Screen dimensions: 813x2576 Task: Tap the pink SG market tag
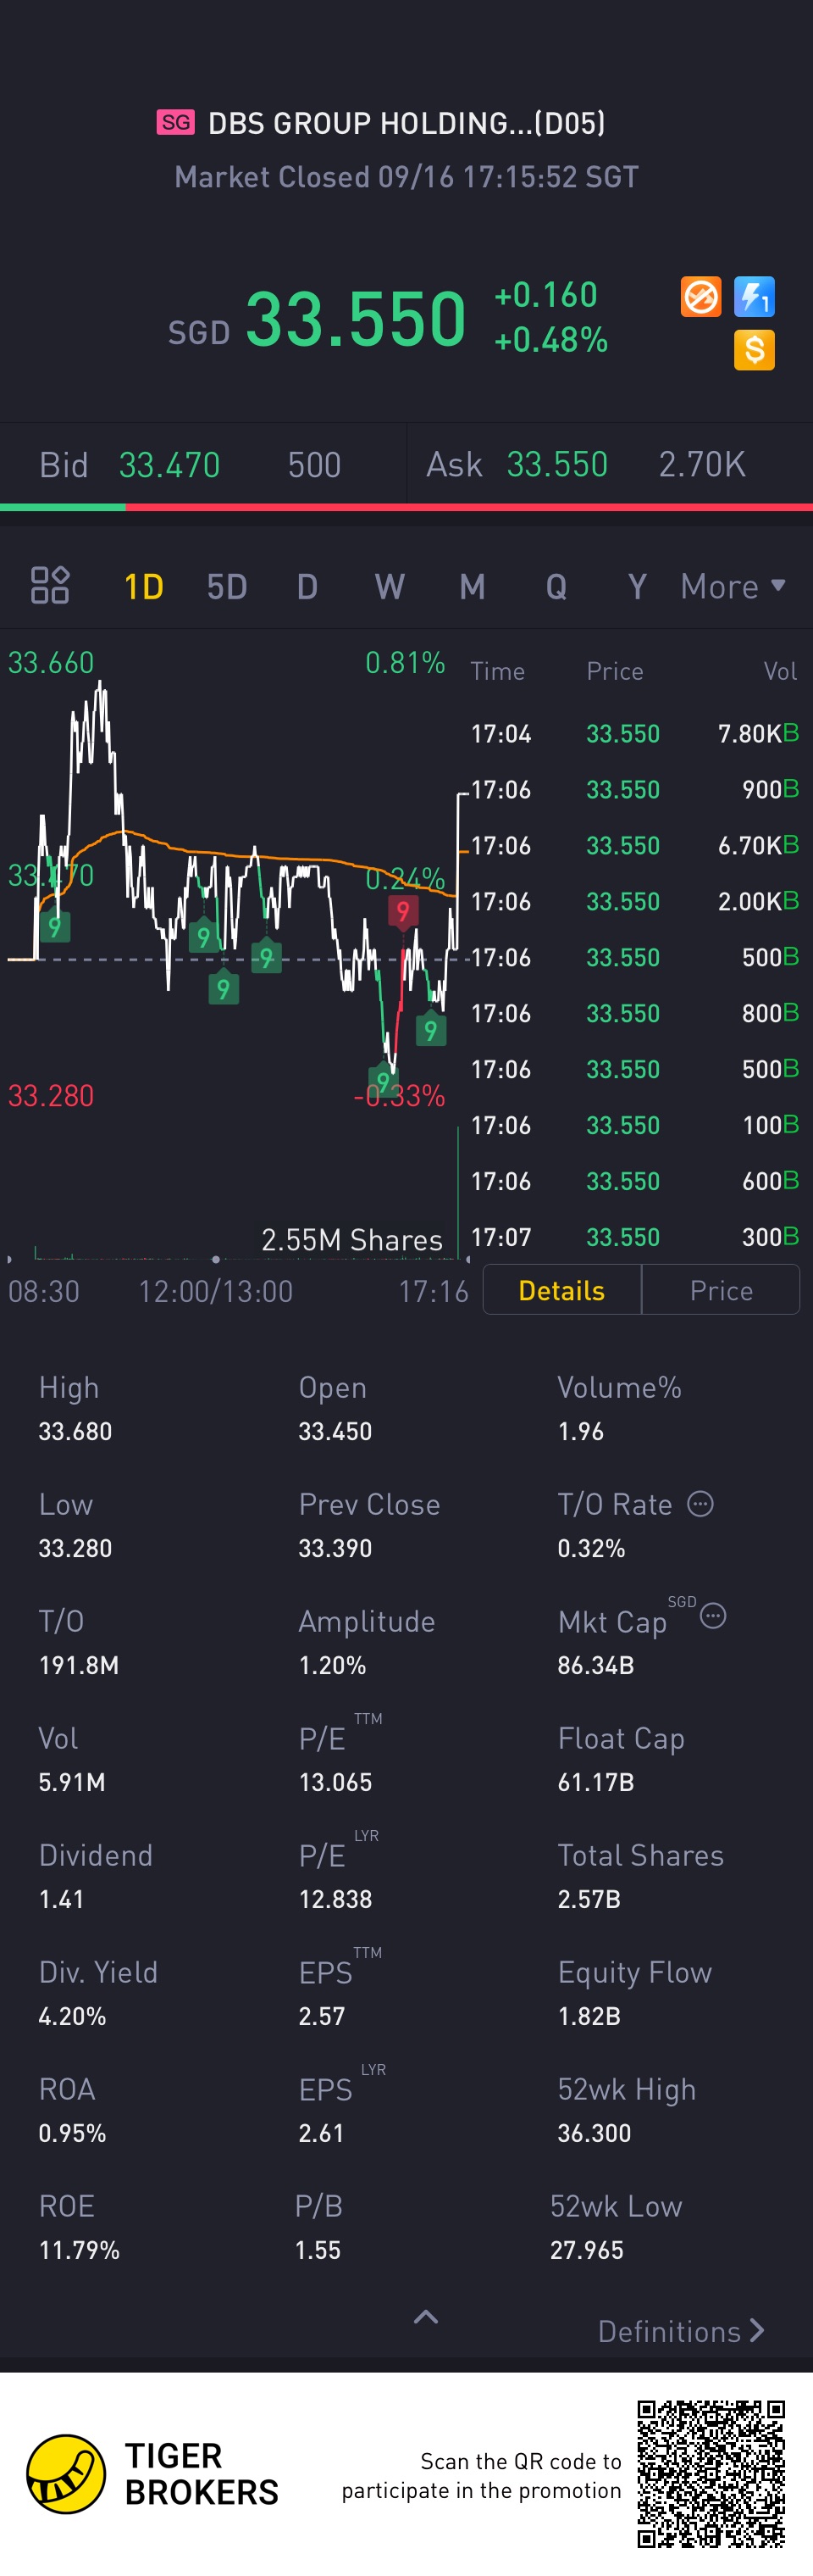coord(176,122)
